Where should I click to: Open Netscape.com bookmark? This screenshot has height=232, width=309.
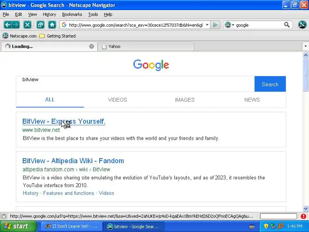[20, 36]
